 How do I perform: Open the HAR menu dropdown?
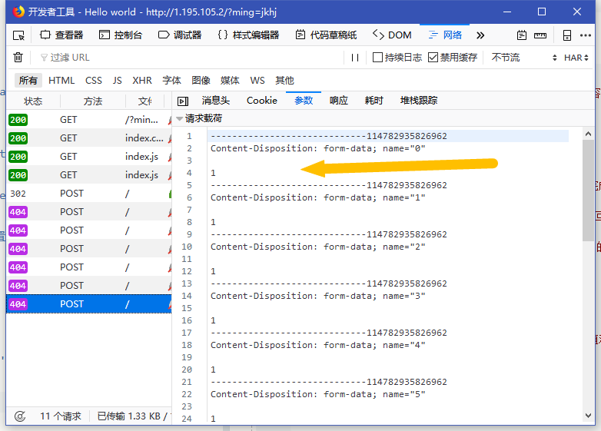click(576, 58)
